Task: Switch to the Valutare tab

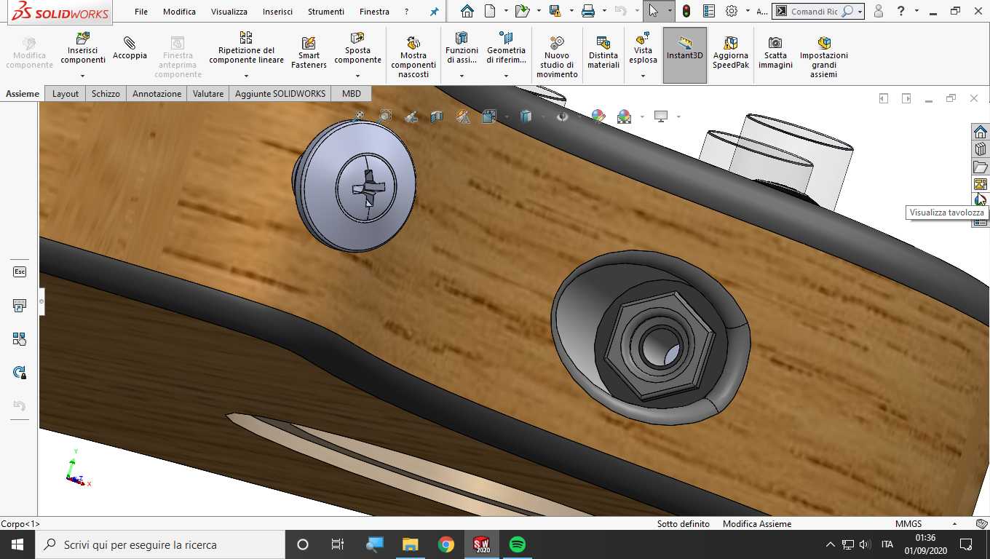Action: (x=207, y=93)
